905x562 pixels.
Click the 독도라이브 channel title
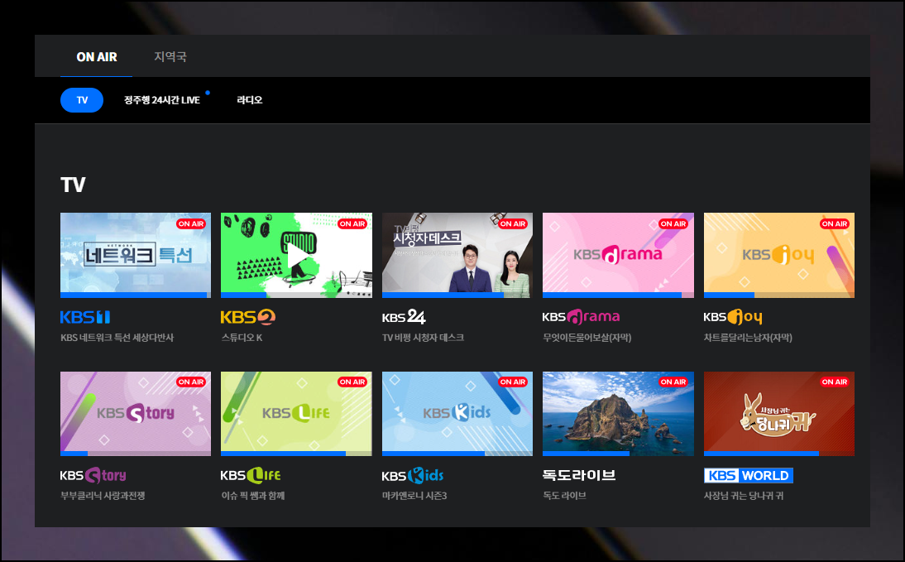pyautogui.click(x=579, y=475)
